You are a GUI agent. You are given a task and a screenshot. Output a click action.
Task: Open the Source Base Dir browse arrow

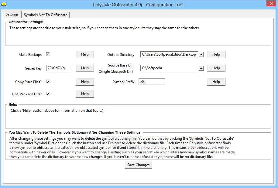pos(201,68)
